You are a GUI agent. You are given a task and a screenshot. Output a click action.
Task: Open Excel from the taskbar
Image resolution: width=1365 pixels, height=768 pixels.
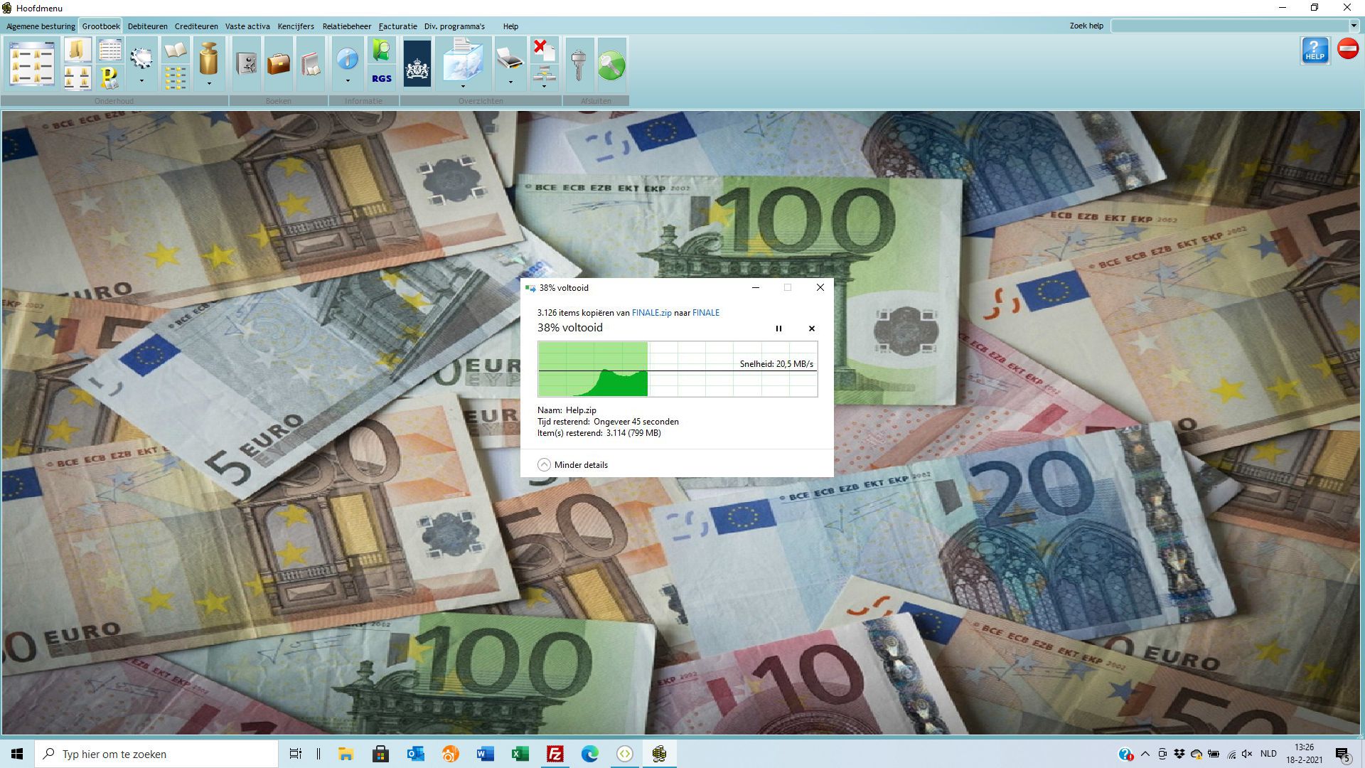click(x=520, y=754)
